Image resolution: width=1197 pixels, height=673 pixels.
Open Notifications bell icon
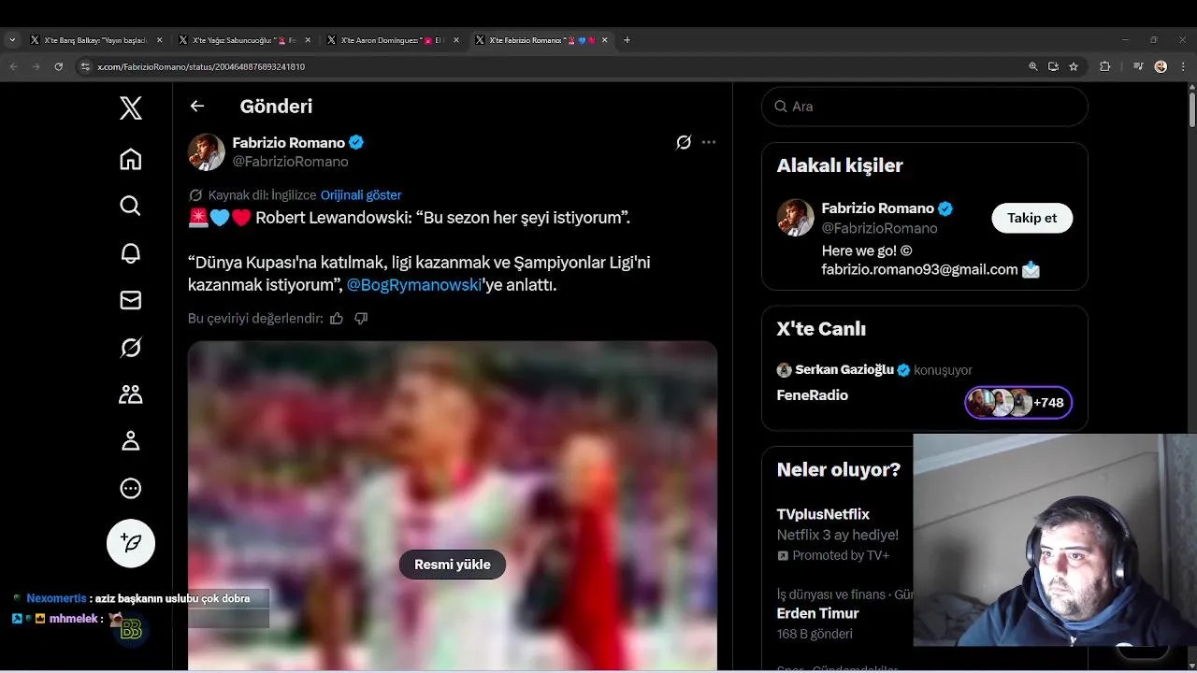point(131,253)
